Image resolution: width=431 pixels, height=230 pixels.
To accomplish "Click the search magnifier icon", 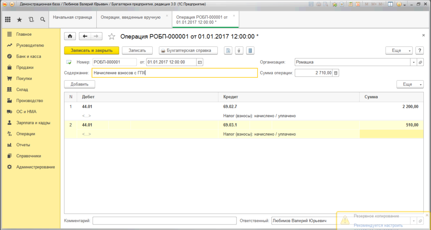I will (43, 19).
